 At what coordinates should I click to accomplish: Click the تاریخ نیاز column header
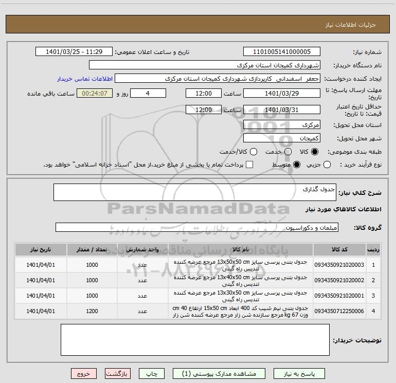click(41, 249)
